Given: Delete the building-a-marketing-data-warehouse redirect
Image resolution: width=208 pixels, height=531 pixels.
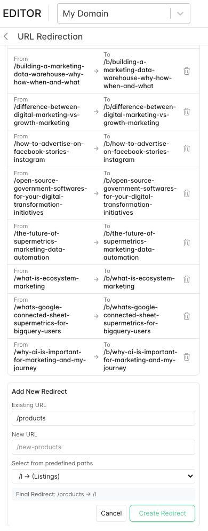Looking at the screenshot, I should (x=186, y=71).
